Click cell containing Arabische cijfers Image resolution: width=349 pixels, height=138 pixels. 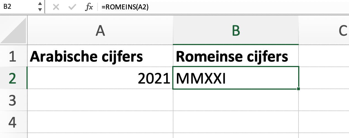click(100, 56)
